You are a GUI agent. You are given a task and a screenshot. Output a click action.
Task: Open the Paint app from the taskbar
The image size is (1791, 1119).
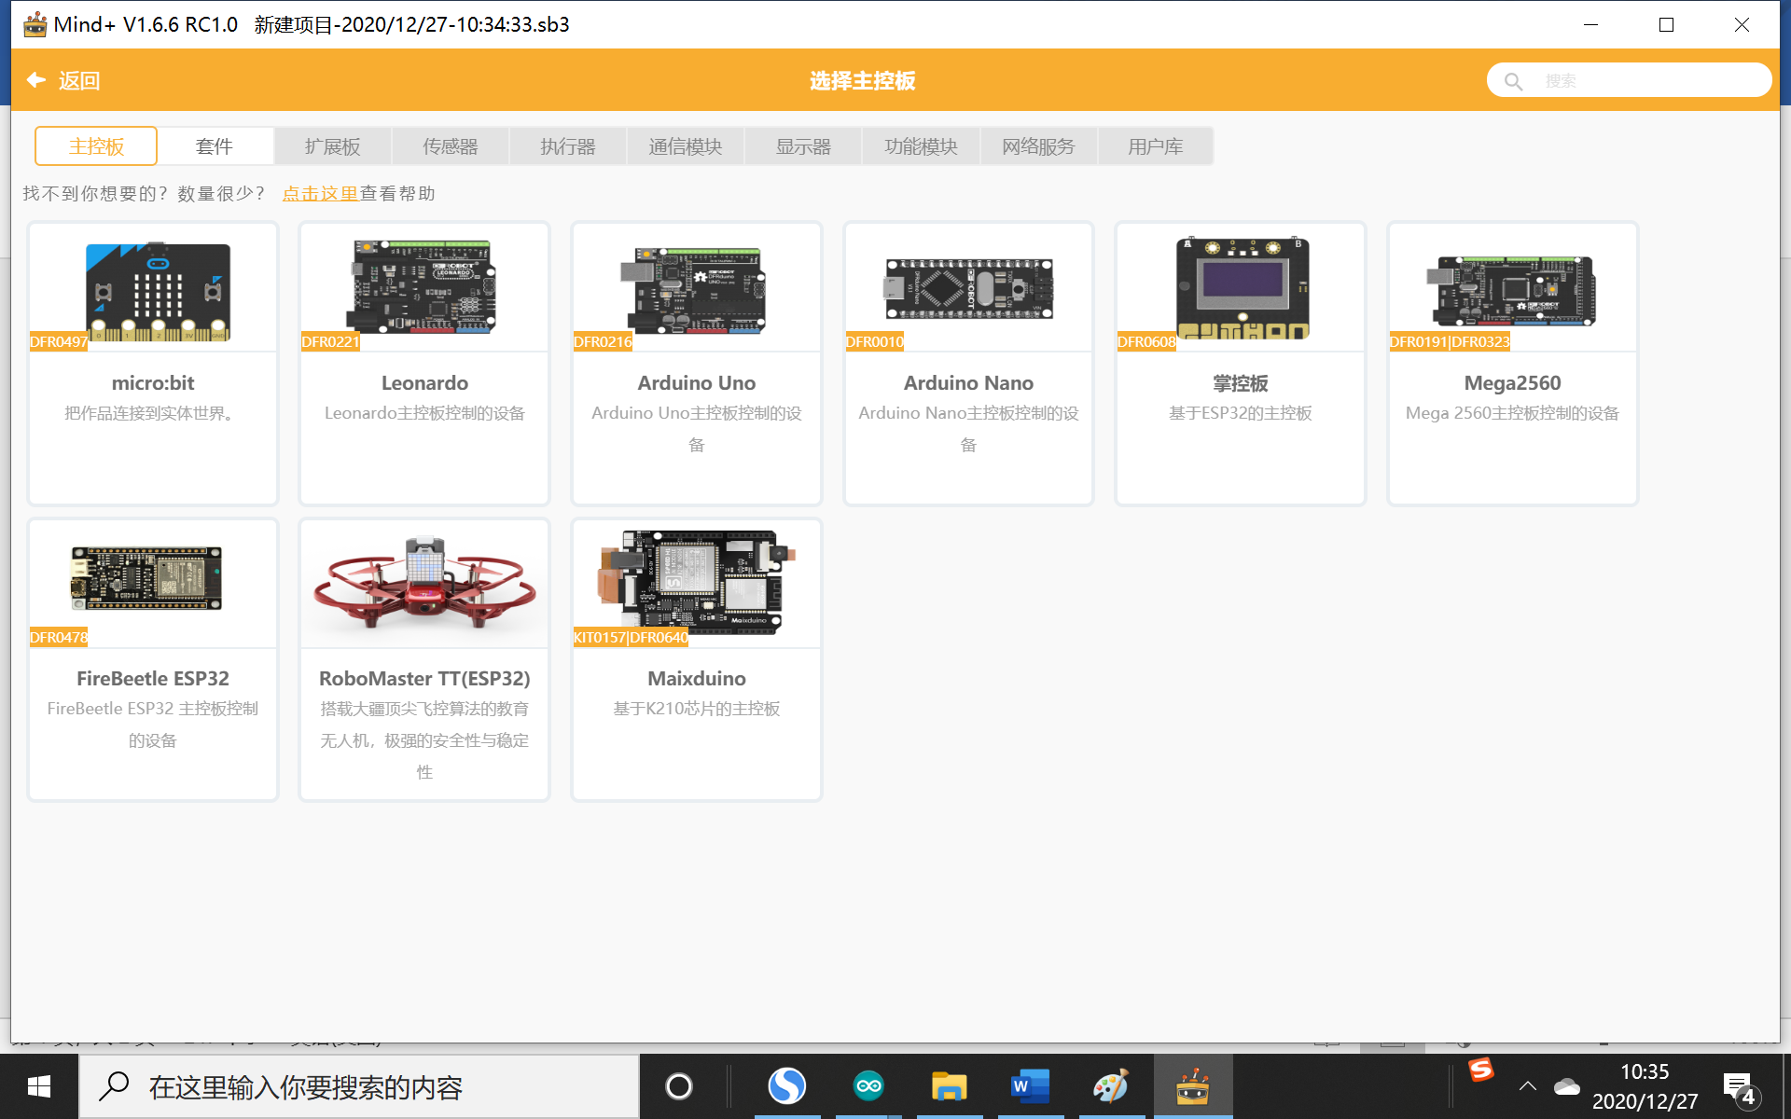pos(1110,1086)
